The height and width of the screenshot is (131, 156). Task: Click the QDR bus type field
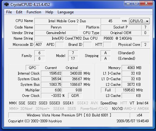[75, 96]
